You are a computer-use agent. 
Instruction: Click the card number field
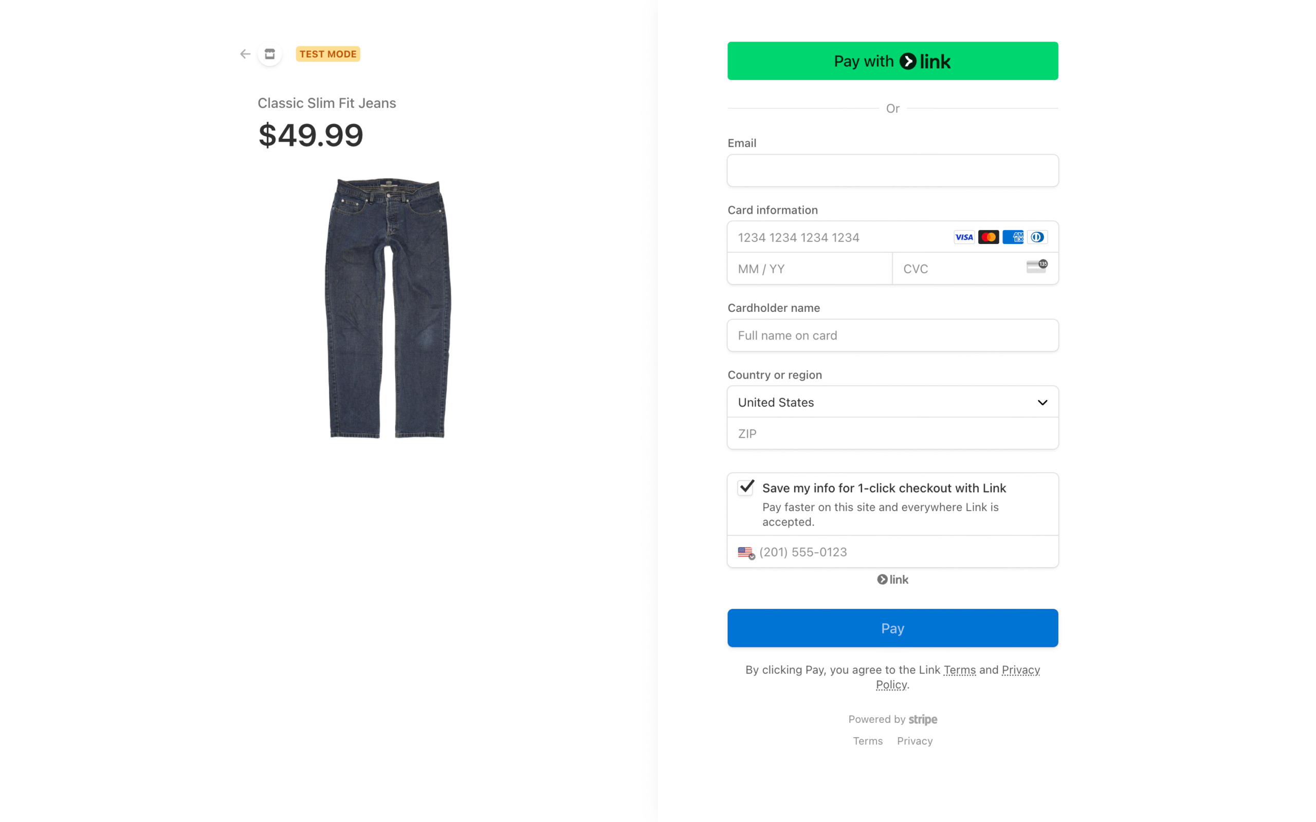point(837,237)
